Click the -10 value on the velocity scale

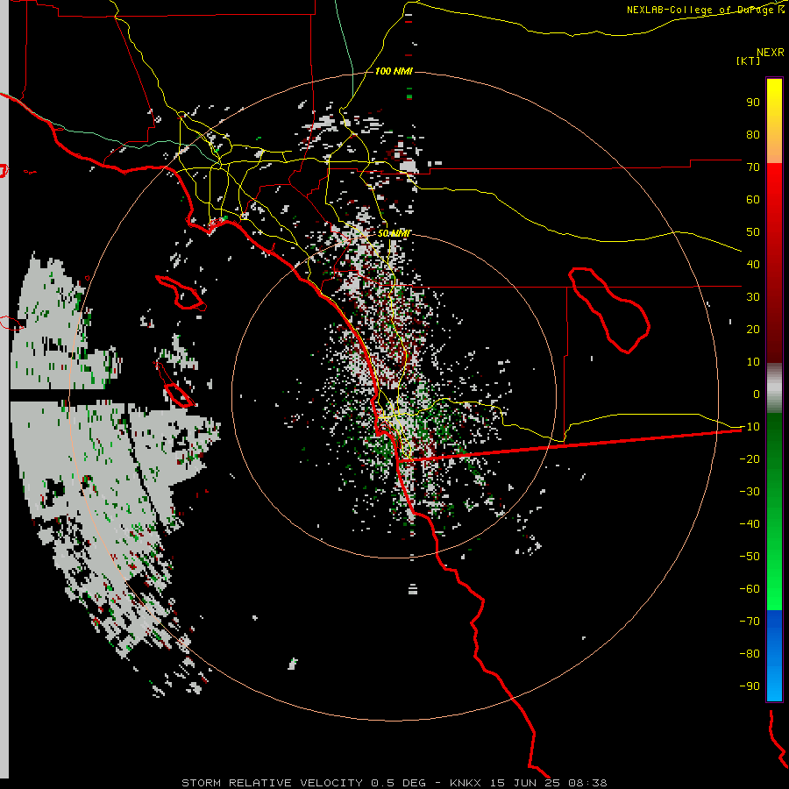click(x=750, y=427)
